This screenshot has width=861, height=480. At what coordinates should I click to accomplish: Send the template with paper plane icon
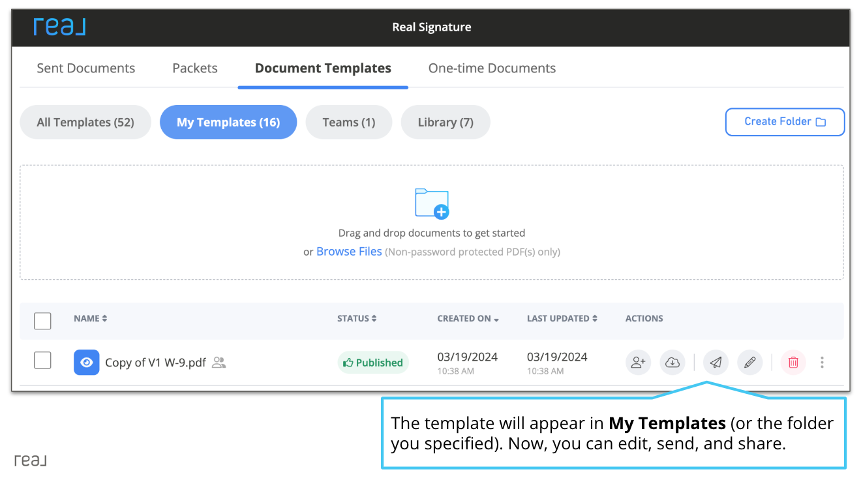click(x=716, y=362)
